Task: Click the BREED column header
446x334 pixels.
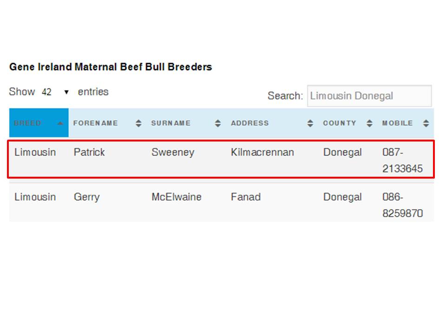Action: [39, 123]
